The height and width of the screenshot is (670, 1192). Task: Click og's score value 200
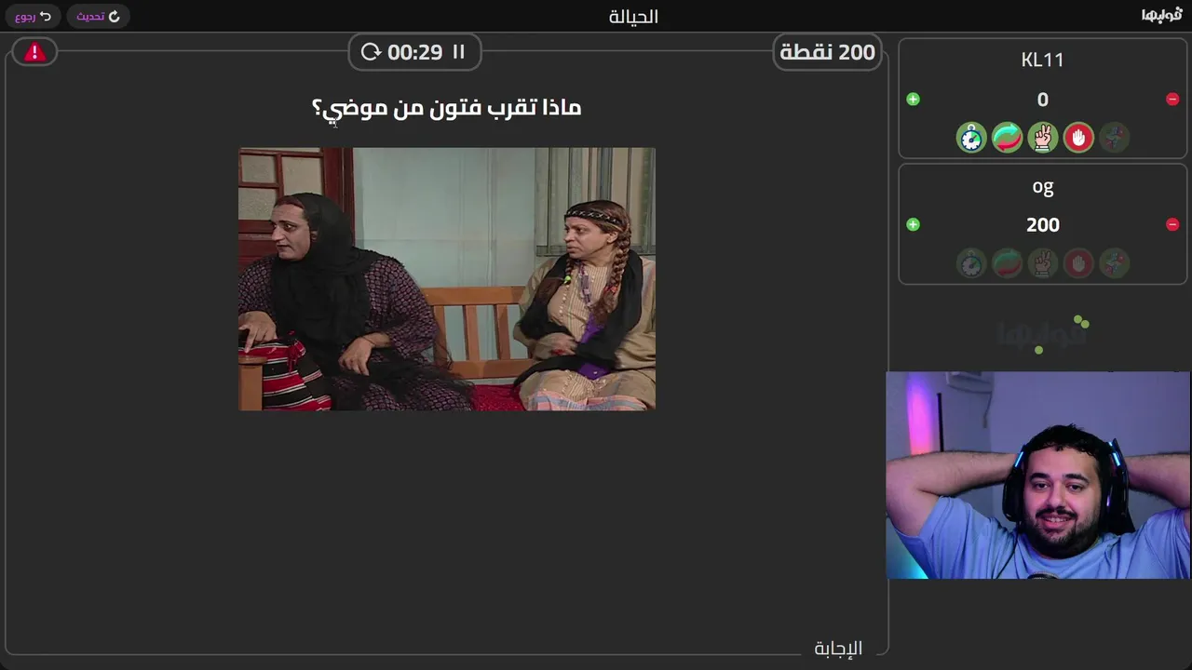coord(1043,224)
